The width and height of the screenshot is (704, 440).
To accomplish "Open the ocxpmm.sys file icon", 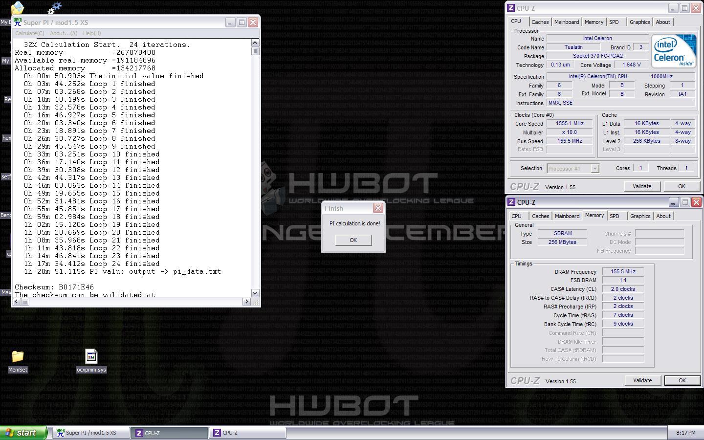I will click(x=91, y=357).
